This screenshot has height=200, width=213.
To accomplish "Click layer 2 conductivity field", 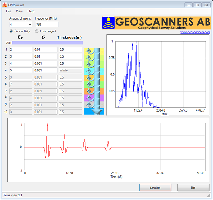I will click(x=45, y=56).
